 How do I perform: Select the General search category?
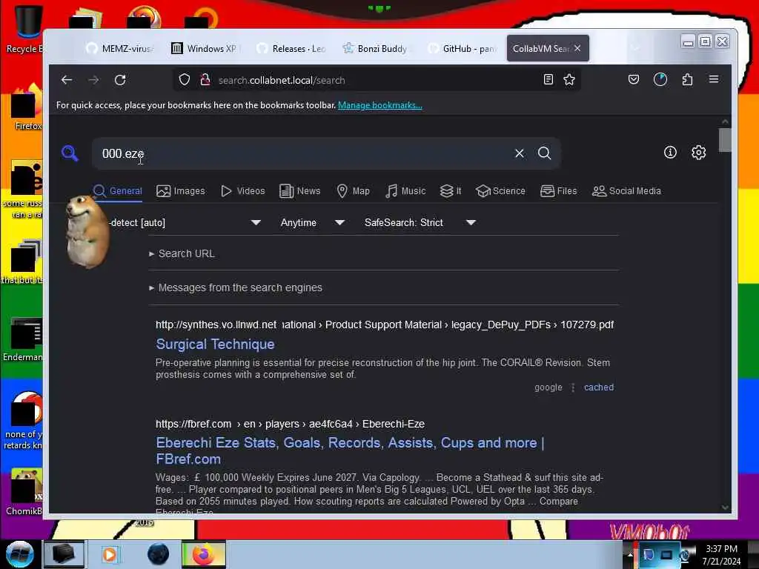118,191
